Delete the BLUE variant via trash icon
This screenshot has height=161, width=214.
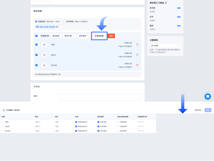pyautogui.click(x=137, y=55)
